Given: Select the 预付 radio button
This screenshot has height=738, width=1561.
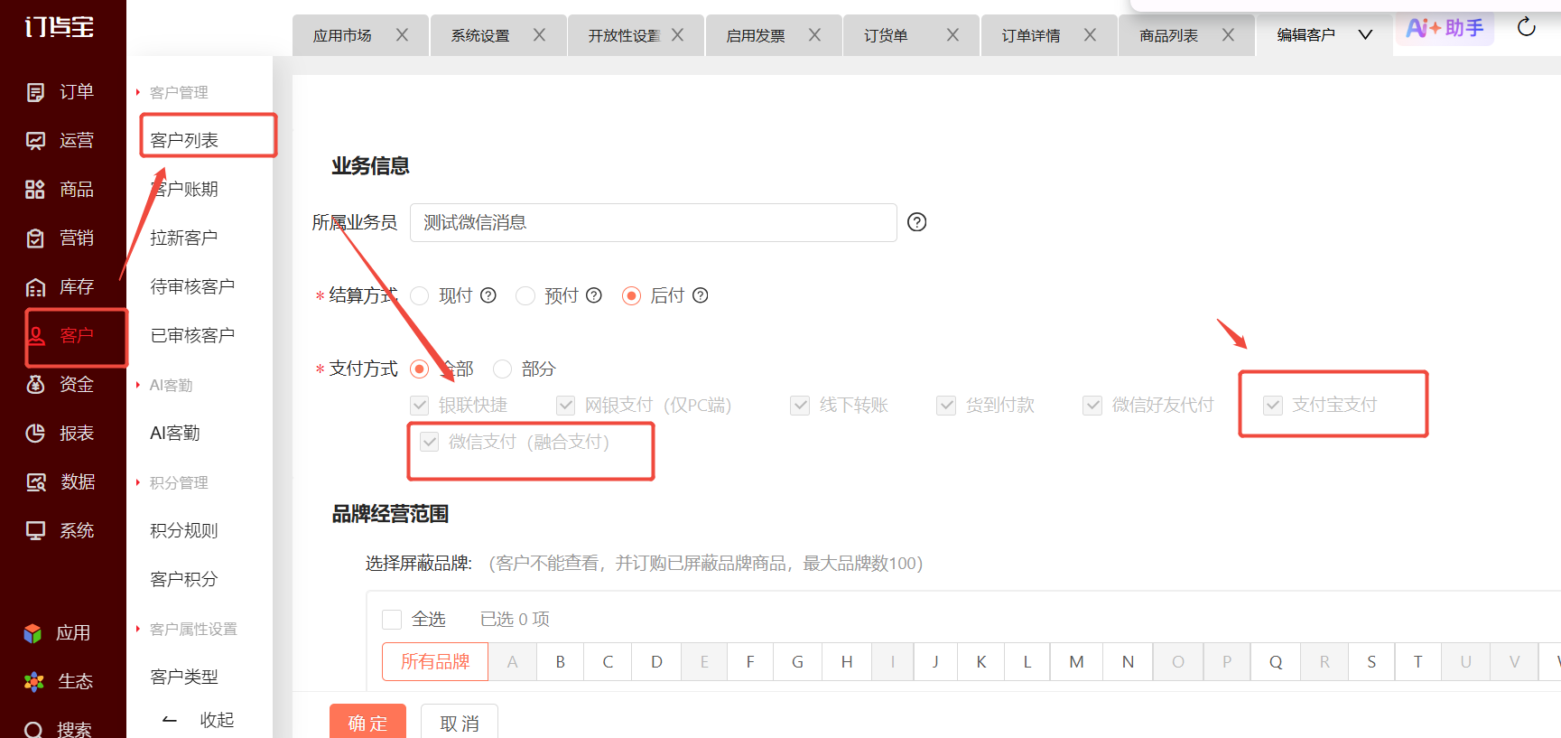Looking at the screenshot, I should pos(525,295).
